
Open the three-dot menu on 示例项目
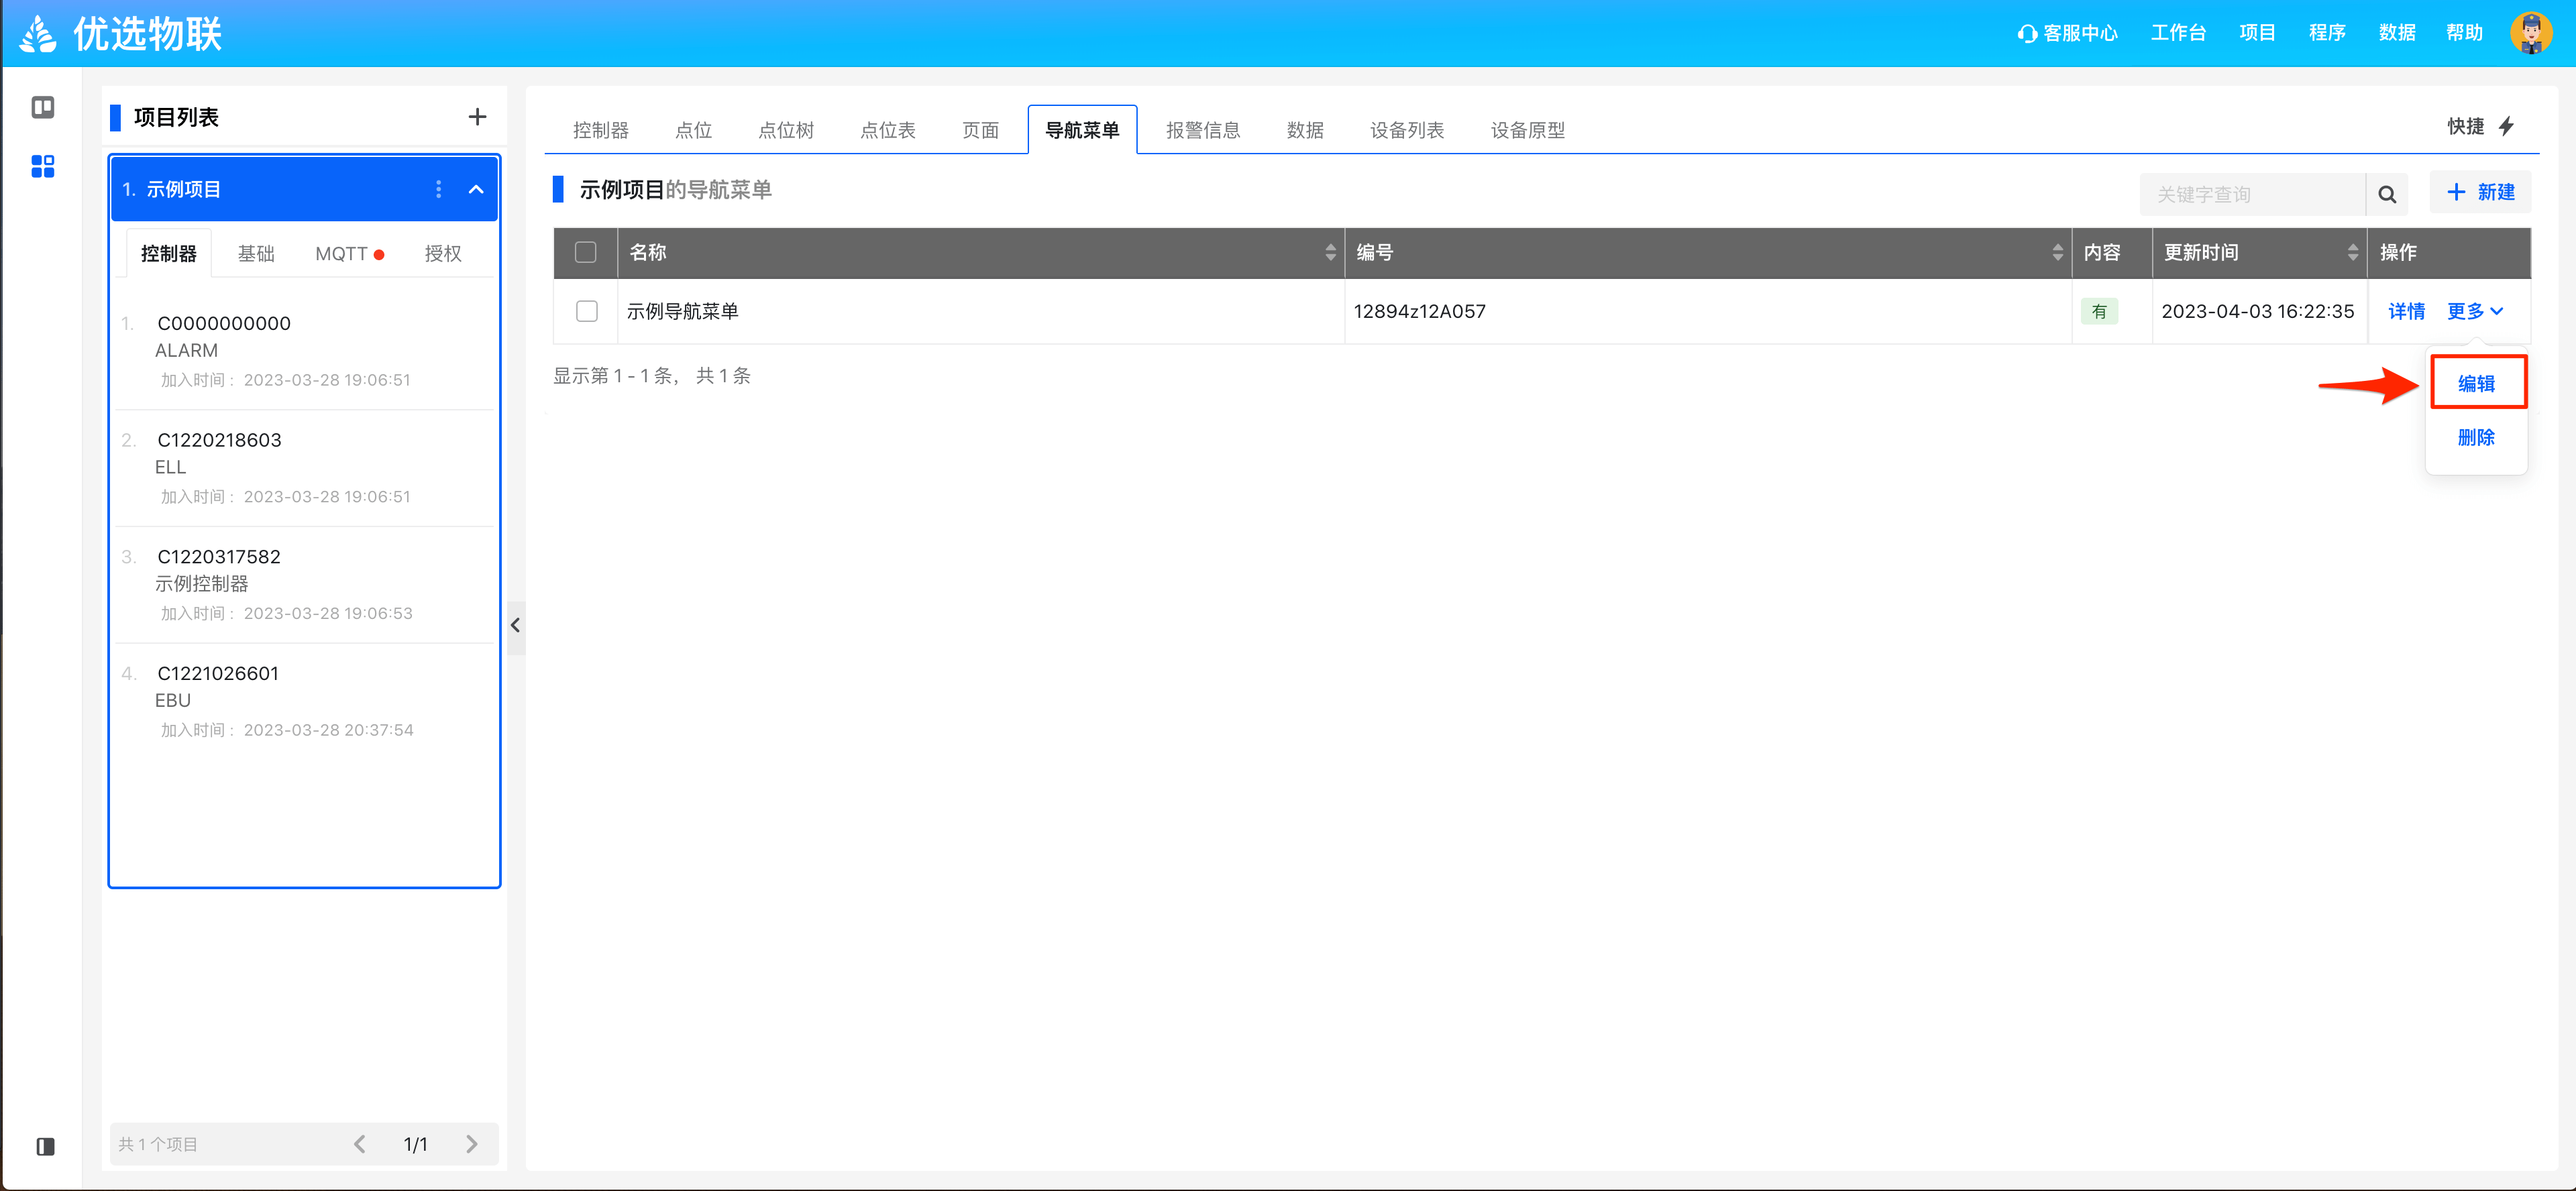click(x=438, y=189)
